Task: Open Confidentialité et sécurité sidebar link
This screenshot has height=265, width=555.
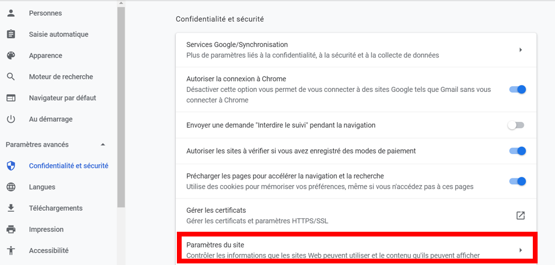Action: pos(68,166)
